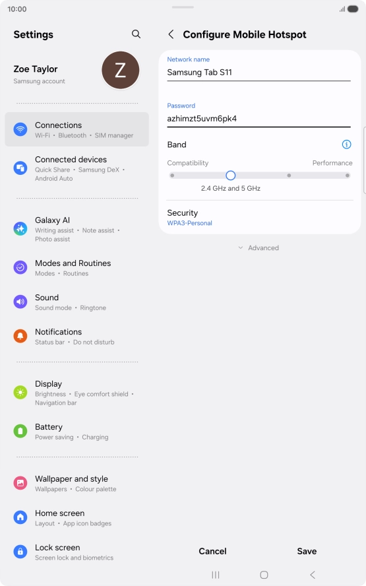Open Connections settings
The image size is (366, 586).
click(x=77, y=129)
